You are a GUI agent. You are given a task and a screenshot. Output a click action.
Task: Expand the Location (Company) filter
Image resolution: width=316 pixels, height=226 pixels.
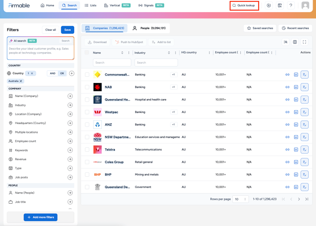(70, 114)
